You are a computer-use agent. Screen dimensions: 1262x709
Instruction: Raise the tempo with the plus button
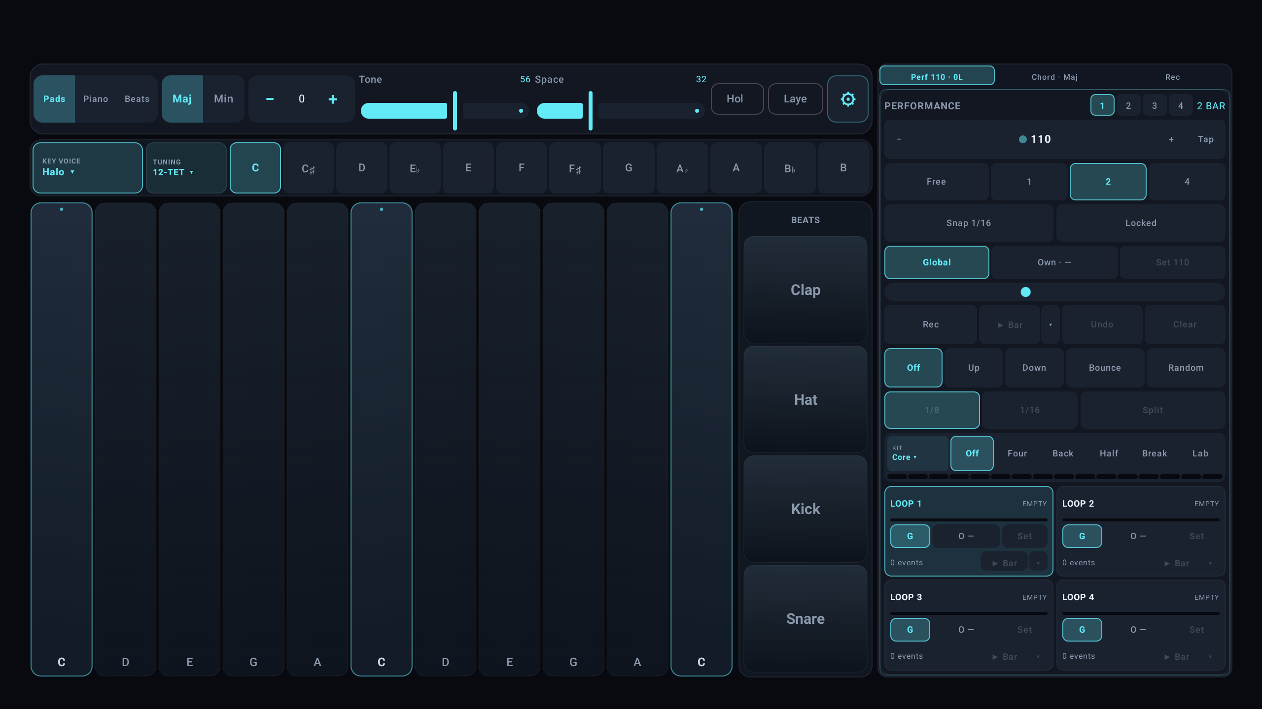click(x=1171, y=139)
